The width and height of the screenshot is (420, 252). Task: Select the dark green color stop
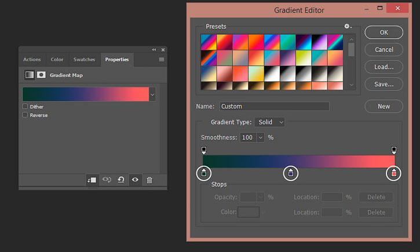(204, 173)
